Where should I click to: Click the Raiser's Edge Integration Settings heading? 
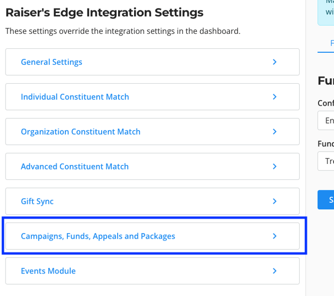point(104,12)
